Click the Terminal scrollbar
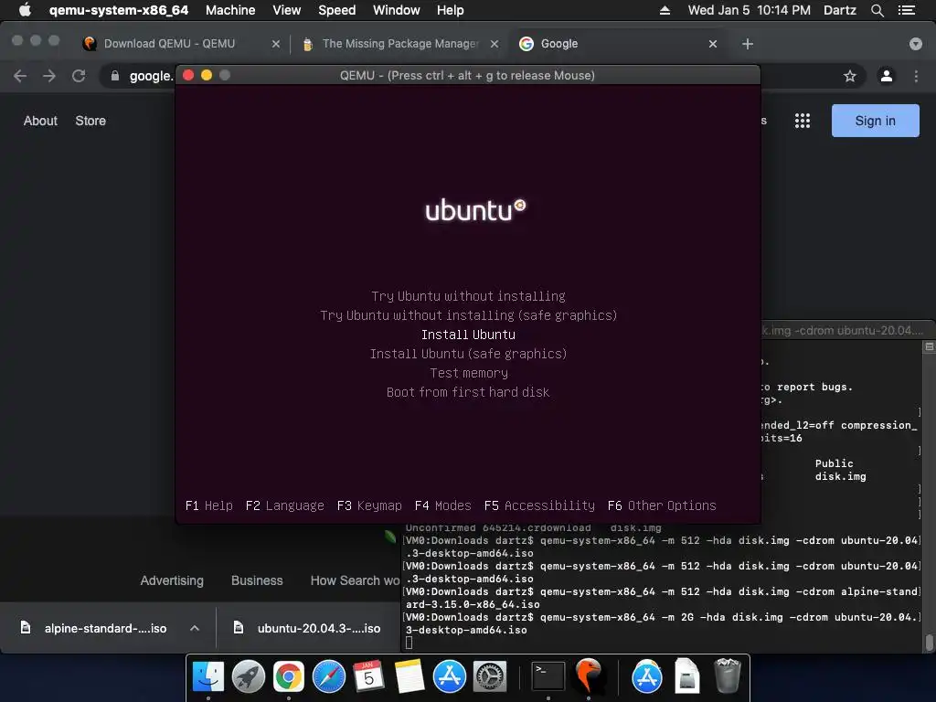This screenshot has width=936, height=702. tap(929, 643)
